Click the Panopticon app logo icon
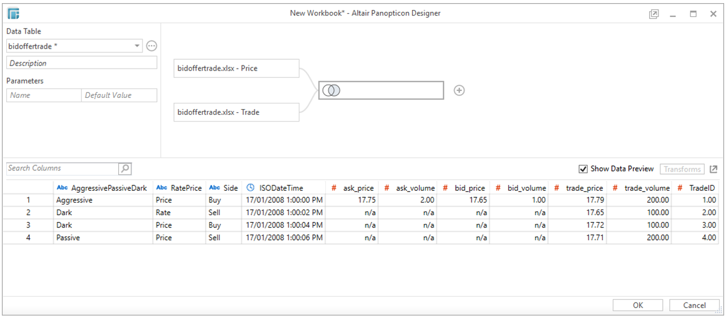 [14, 13]
